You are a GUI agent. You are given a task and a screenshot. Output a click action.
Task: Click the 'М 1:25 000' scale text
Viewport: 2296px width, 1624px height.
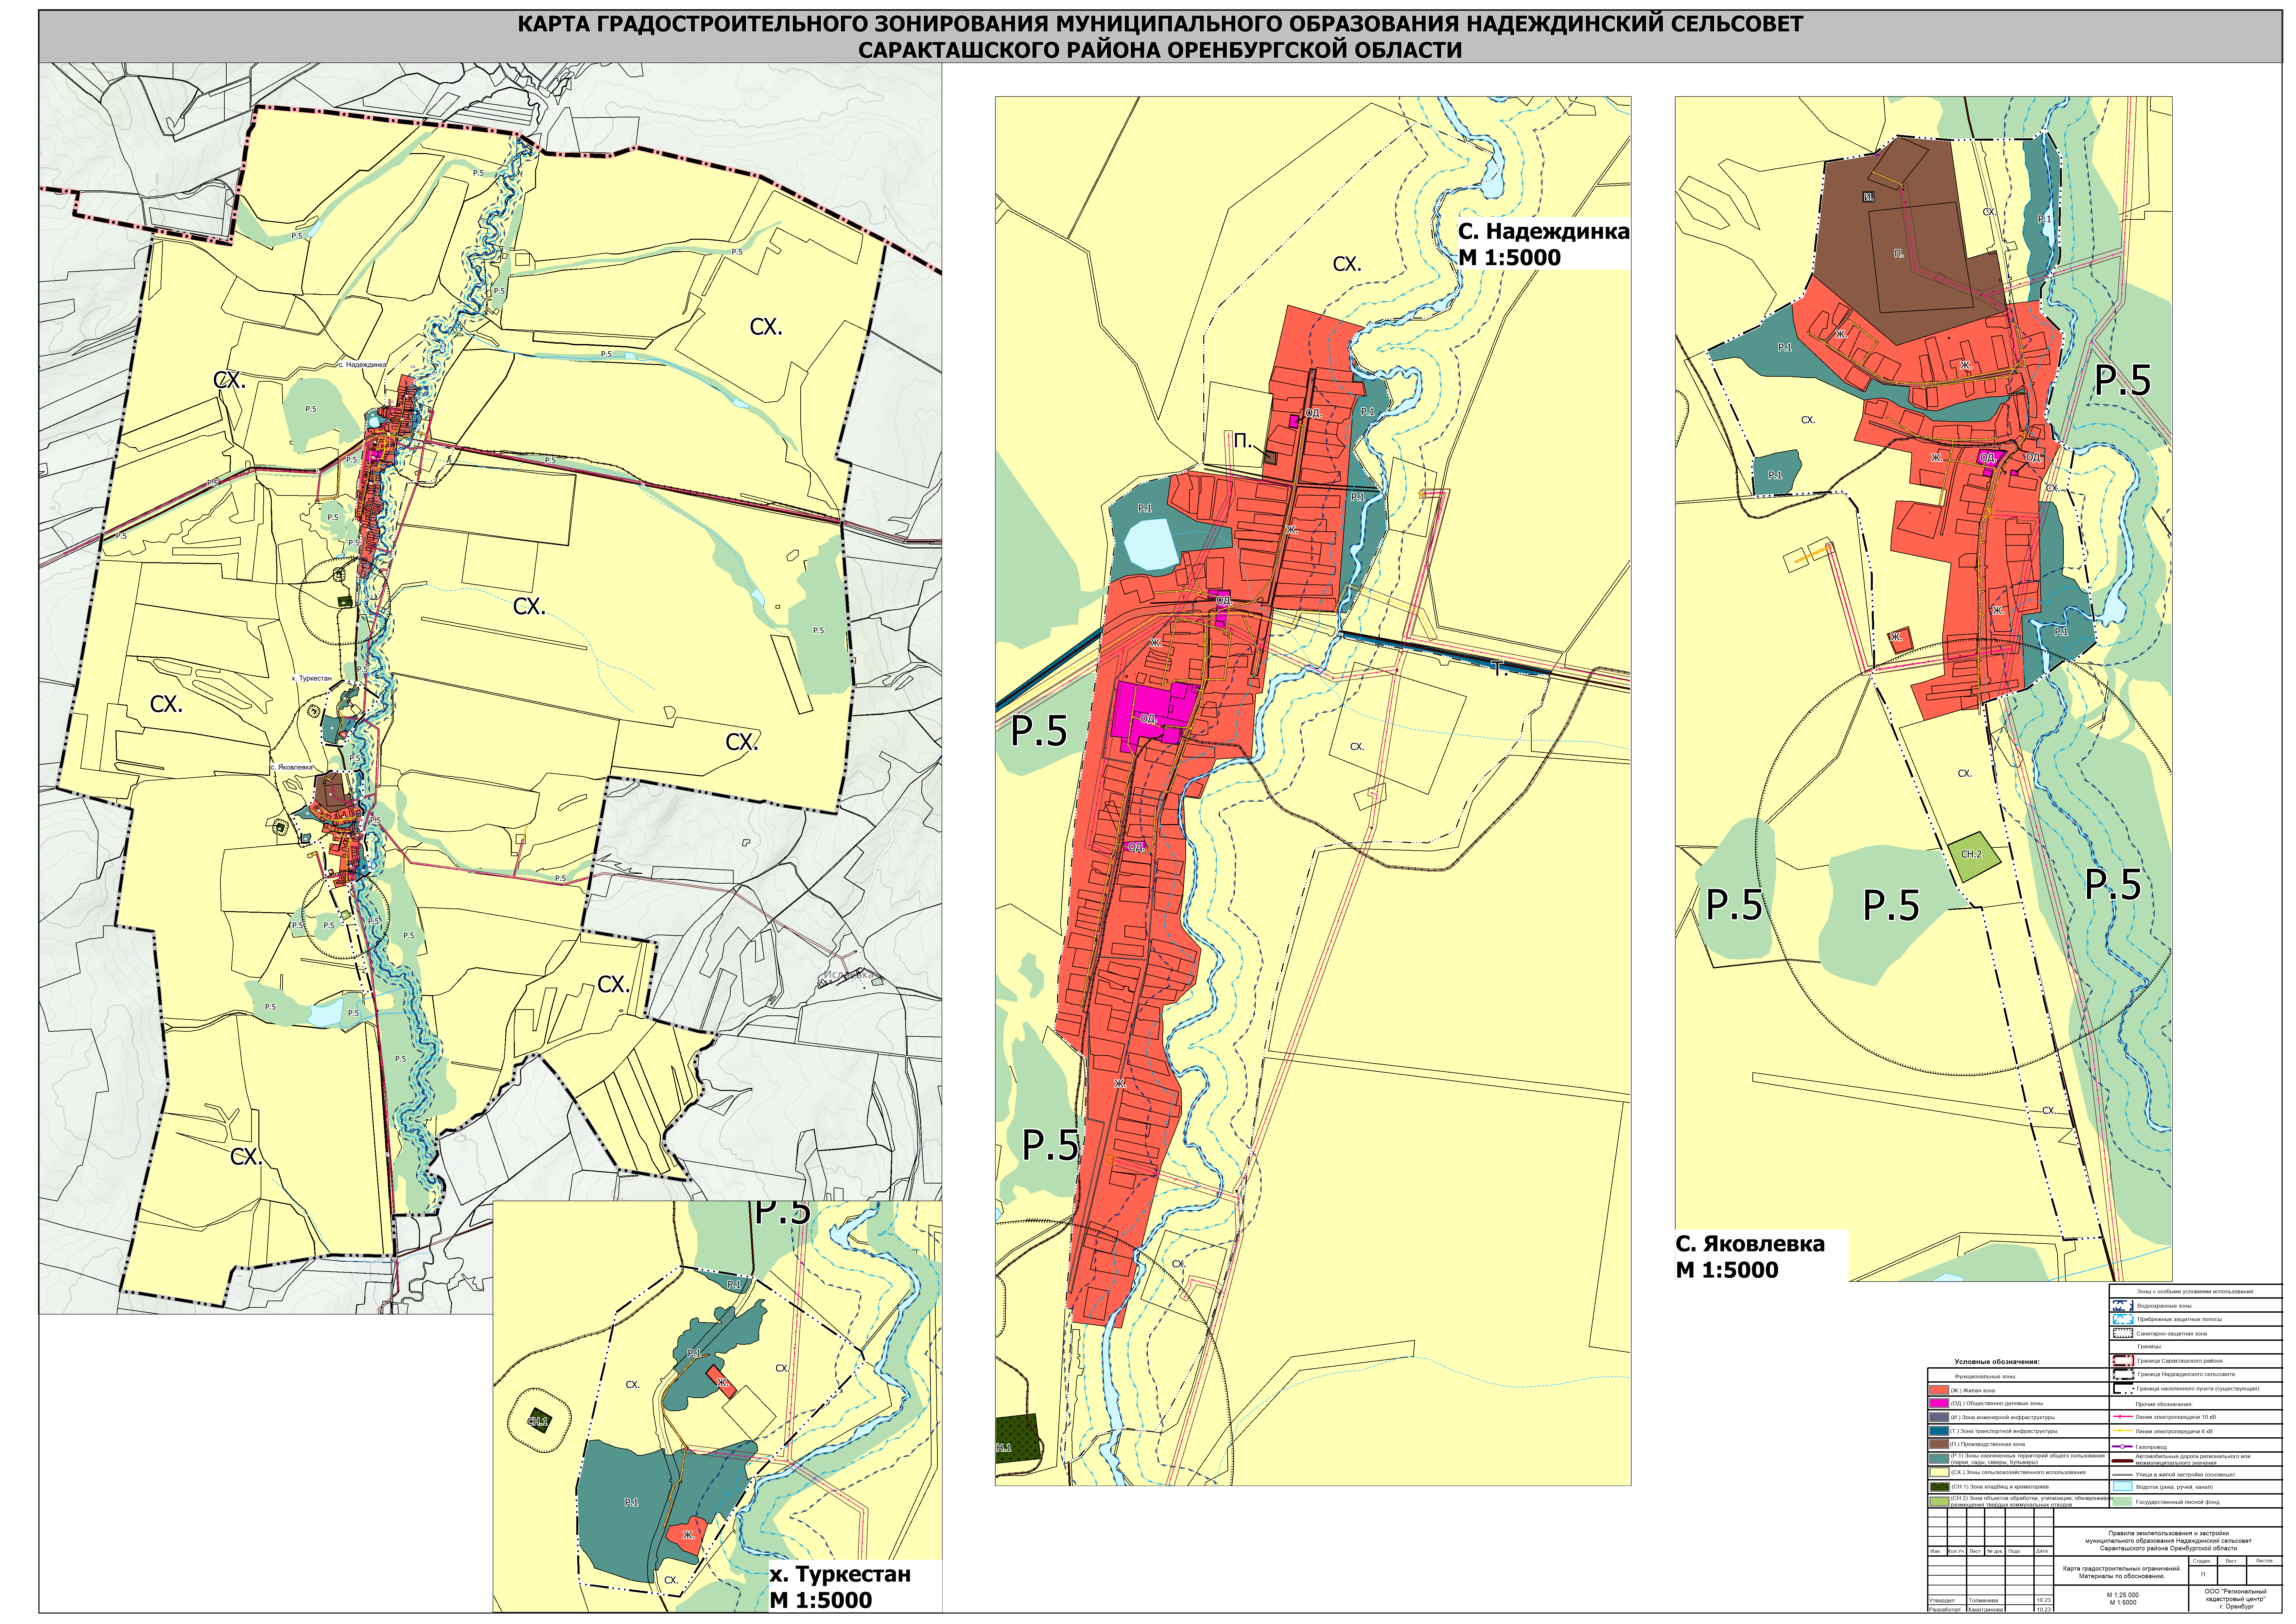[x=2123, y=1595]
